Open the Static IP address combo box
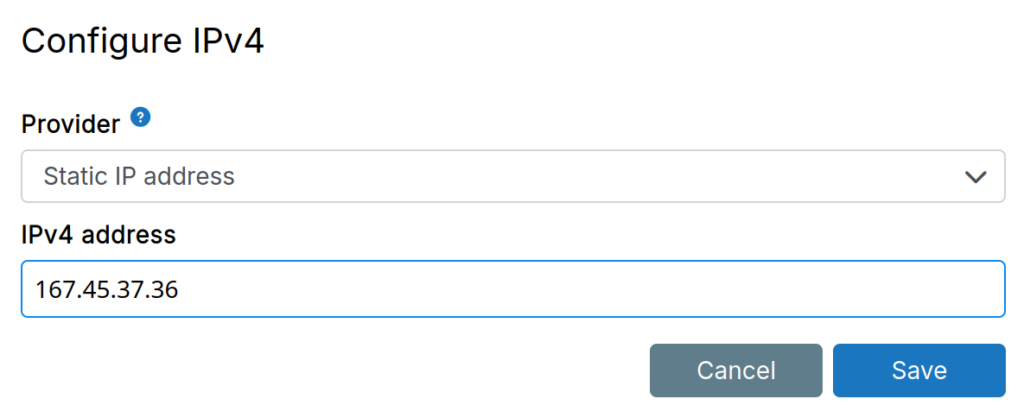The height and width of the screenshot is (418, 1024). (512, 177)
